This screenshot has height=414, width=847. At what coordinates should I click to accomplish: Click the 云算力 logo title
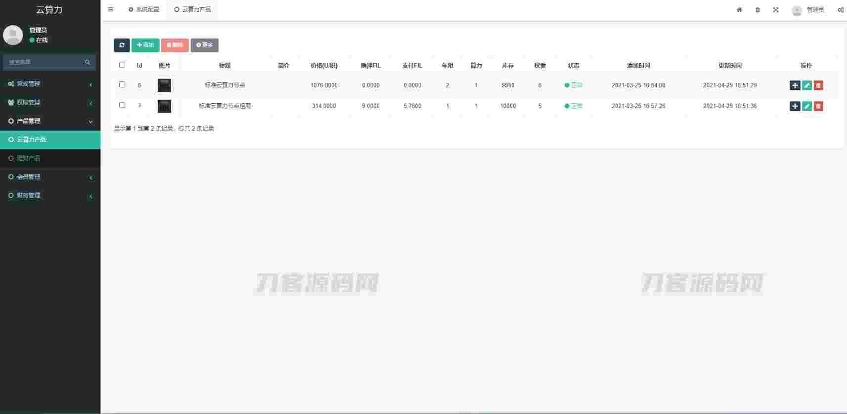[x=49, y=10]
